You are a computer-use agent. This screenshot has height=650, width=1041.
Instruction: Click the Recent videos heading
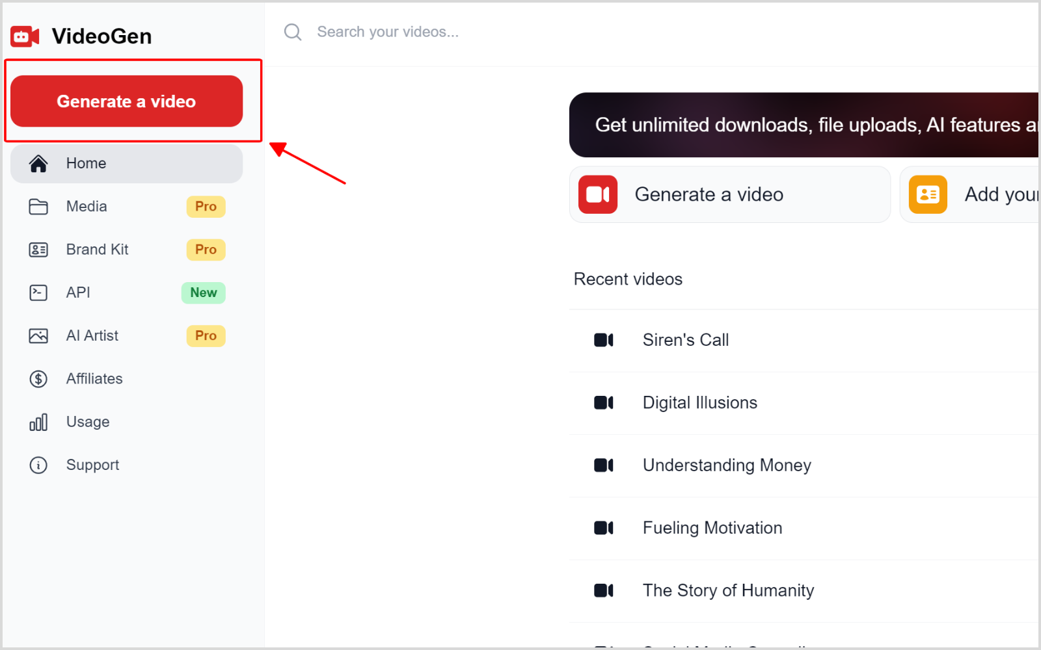pos(628,279)
